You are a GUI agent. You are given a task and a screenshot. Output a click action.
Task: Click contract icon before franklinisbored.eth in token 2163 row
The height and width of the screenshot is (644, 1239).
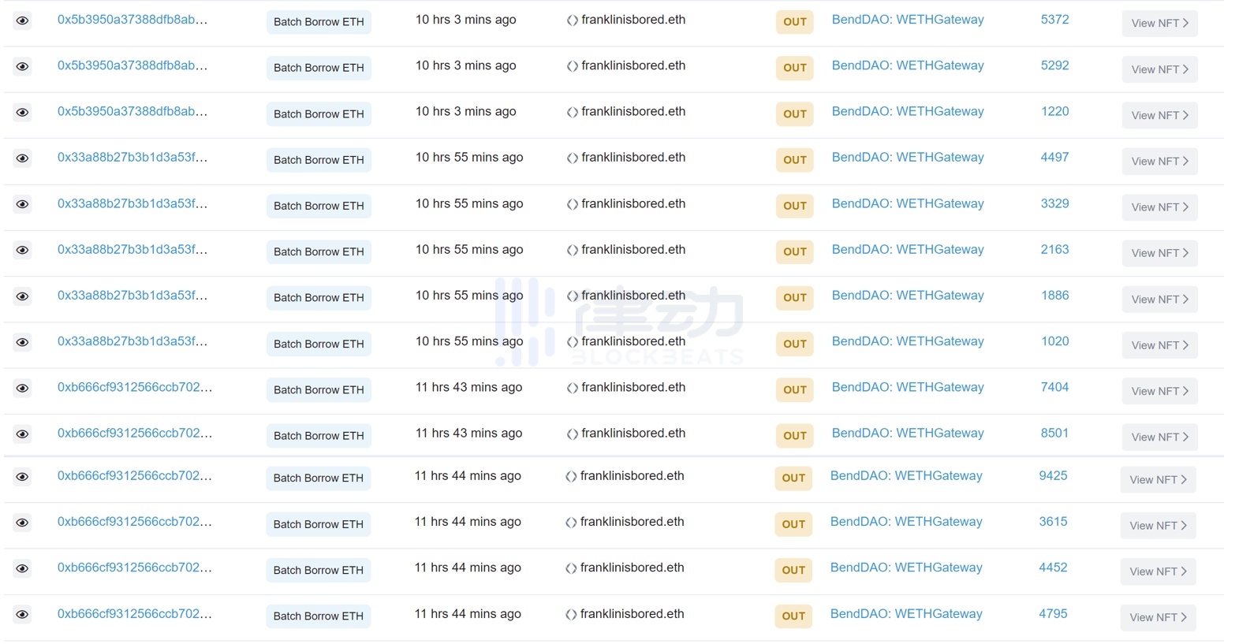click(572, 251)
